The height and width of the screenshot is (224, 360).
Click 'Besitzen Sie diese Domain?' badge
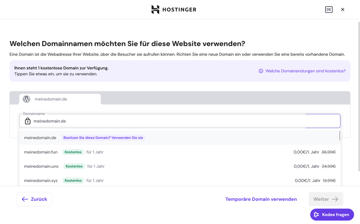[x=103, y=138]
